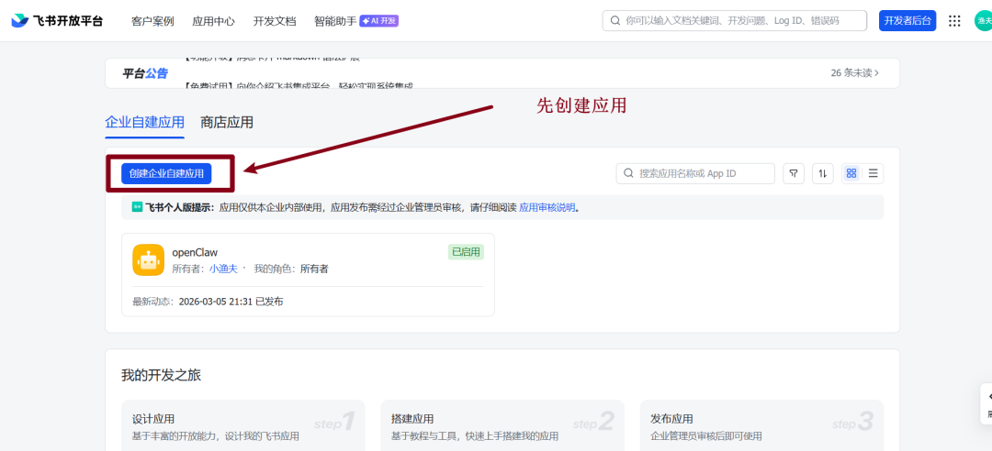Switch to list view layout

[873, 173]
